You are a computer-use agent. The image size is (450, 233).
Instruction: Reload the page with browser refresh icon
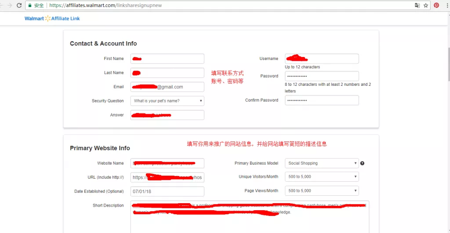19,5
